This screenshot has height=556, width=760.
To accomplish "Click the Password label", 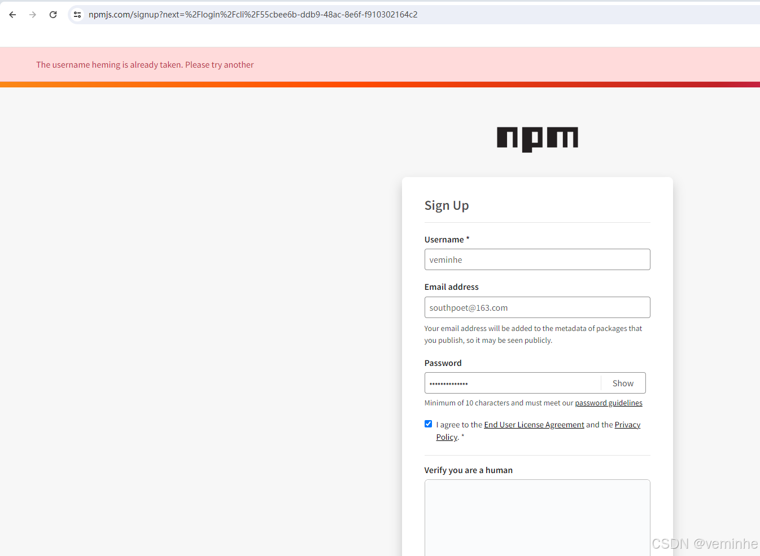I will pos(443,363).
